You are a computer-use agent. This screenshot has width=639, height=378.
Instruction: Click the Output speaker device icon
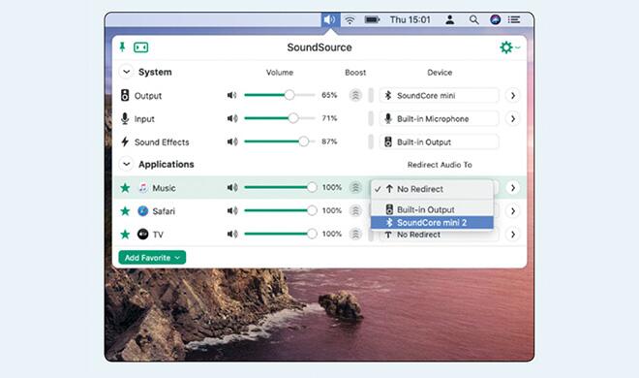coord(125,95)
